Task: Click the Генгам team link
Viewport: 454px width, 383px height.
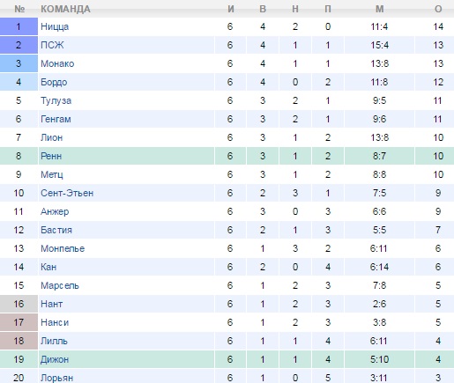Action: [x=56, y=119]
